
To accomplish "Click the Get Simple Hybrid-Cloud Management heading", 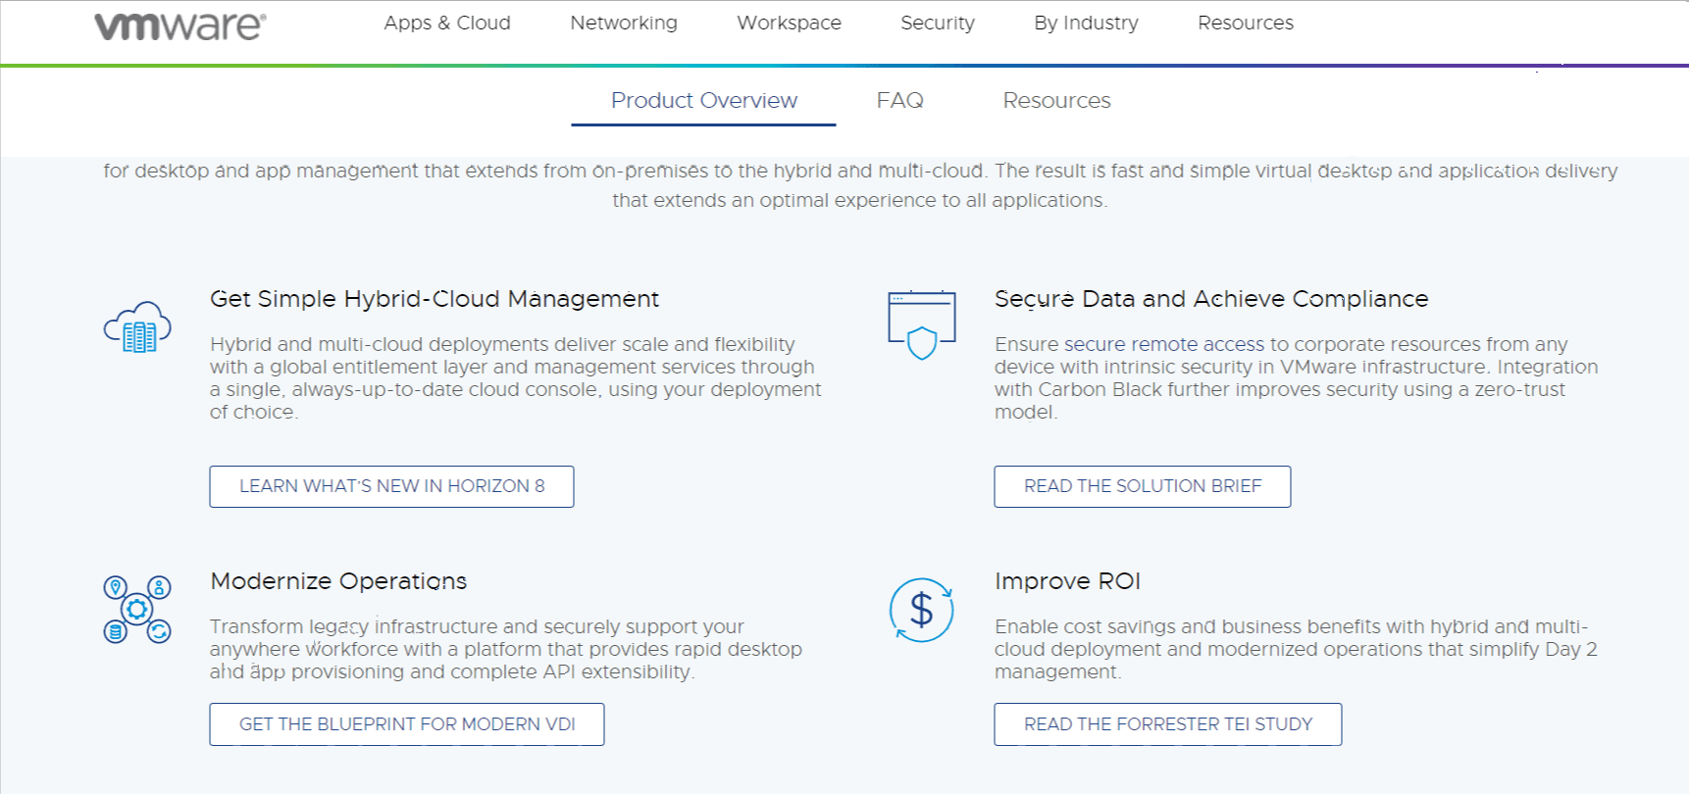I will (x=435, y=299).
